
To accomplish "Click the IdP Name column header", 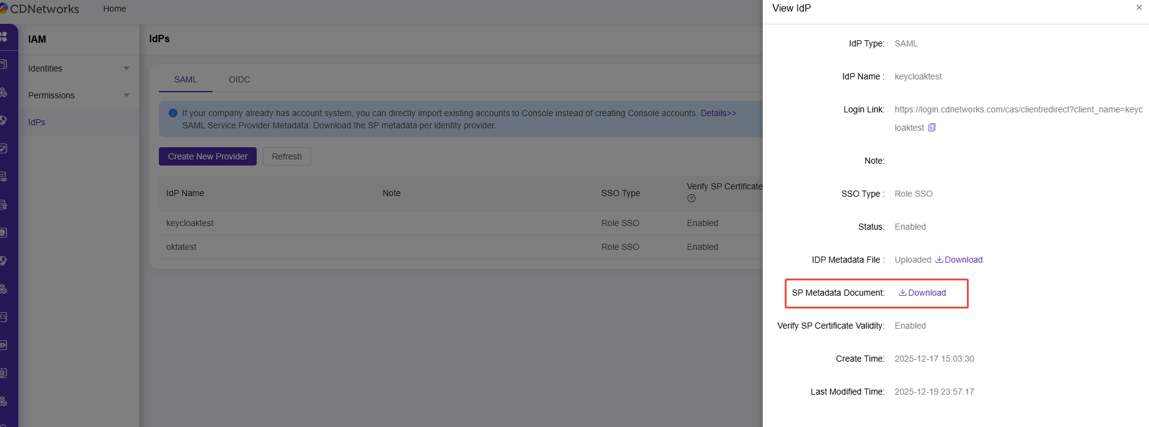I will coord(185,193).
